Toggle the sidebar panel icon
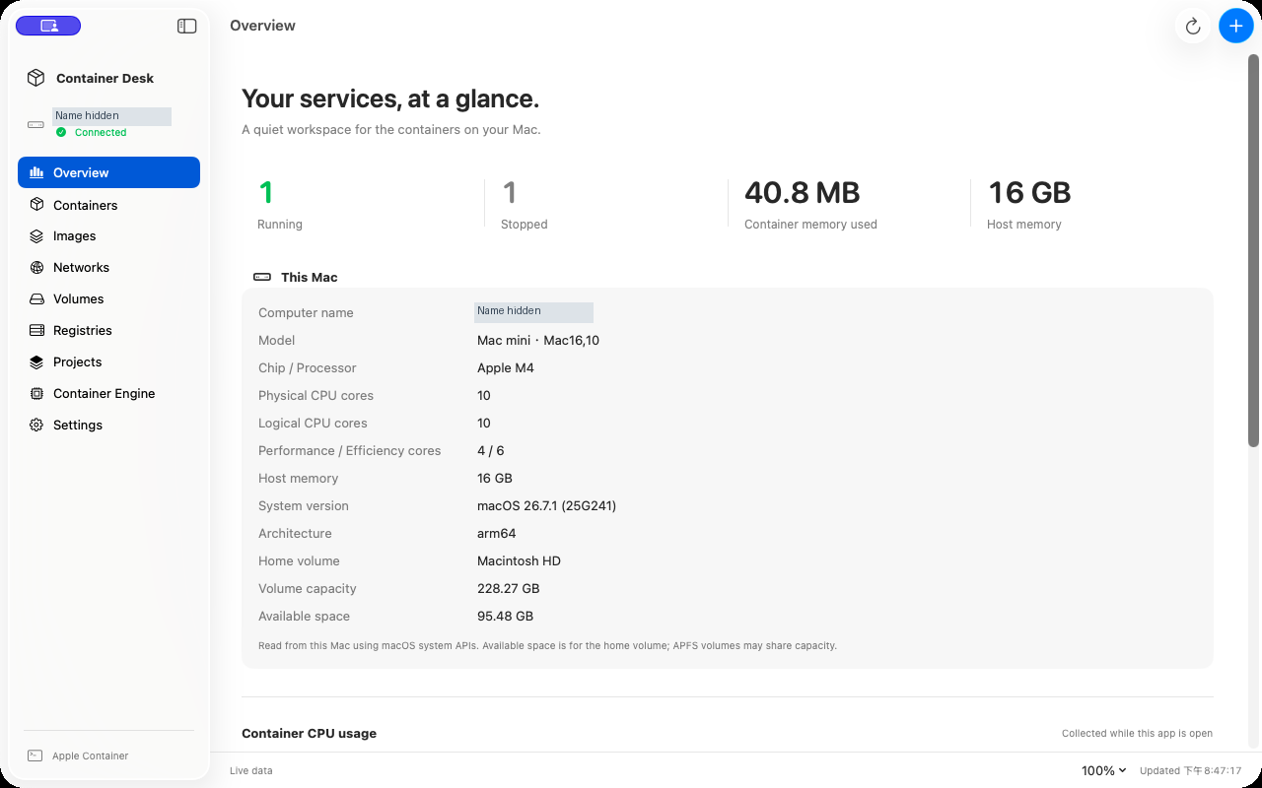 186,27
